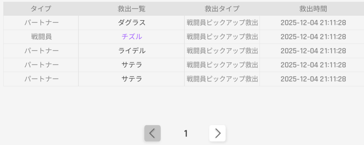Click the ダグラス entry in rescue list

132,23
